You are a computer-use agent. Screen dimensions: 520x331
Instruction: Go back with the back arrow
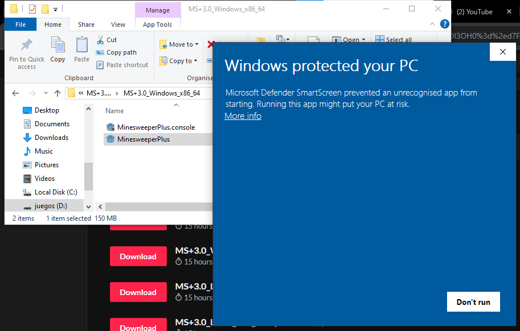tap(15, 93)
